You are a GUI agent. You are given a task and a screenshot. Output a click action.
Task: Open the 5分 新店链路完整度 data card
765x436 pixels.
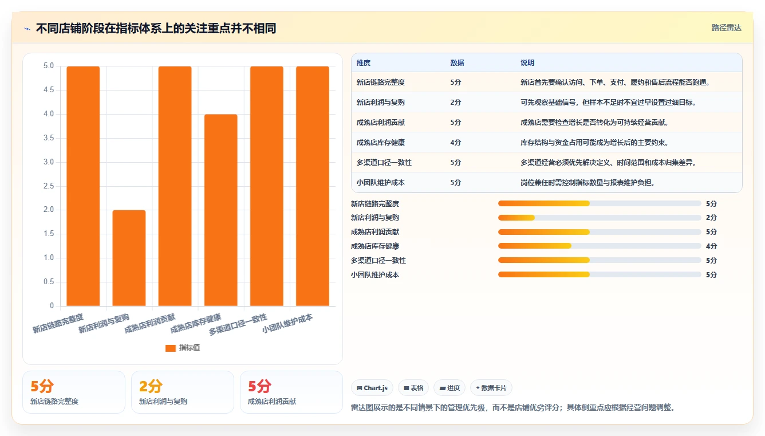click(x=74, y=392)
